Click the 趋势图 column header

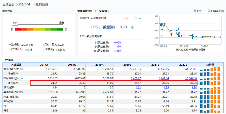210,65
